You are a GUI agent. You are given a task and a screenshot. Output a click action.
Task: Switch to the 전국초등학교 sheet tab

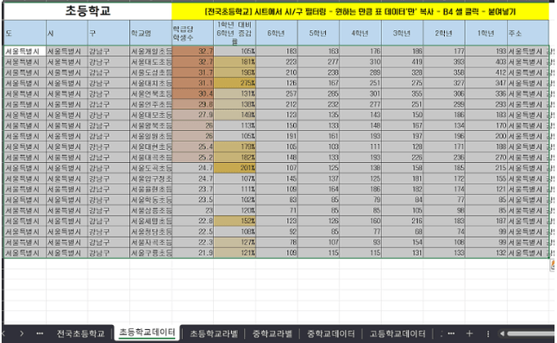(81, 334)
